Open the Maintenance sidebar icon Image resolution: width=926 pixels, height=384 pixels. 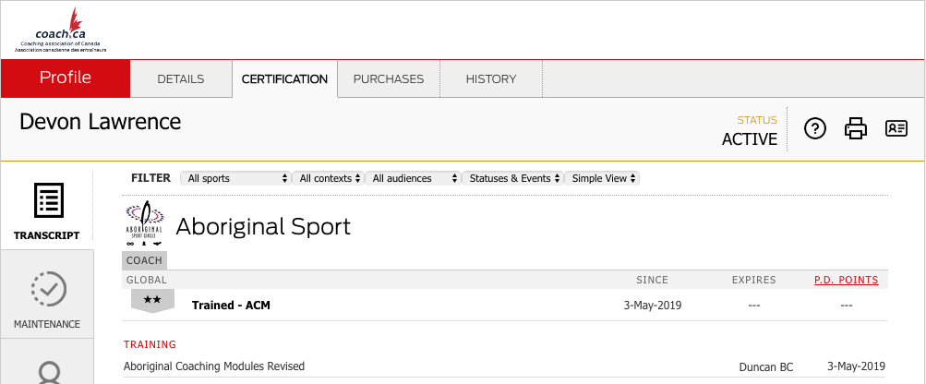46,299
